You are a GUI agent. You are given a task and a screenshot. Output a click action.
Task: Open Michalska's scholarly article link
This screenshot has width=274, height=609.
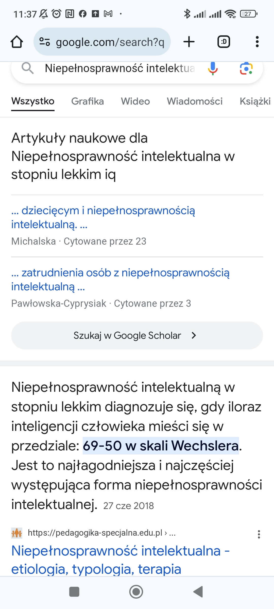103,217
